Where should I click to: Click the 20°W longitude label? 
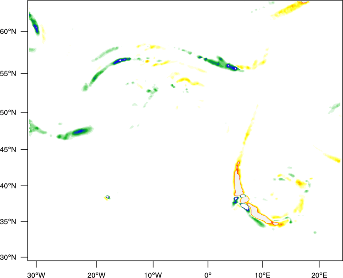click(96, 275)
